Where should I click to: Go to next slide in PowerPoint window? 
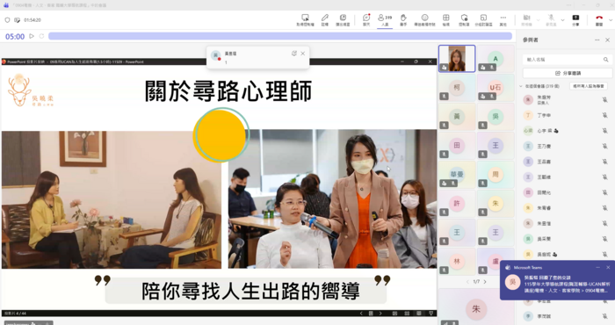point(380,314)
